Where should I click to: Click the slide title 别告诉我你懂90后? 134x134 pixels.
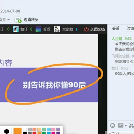coord(54,85)
